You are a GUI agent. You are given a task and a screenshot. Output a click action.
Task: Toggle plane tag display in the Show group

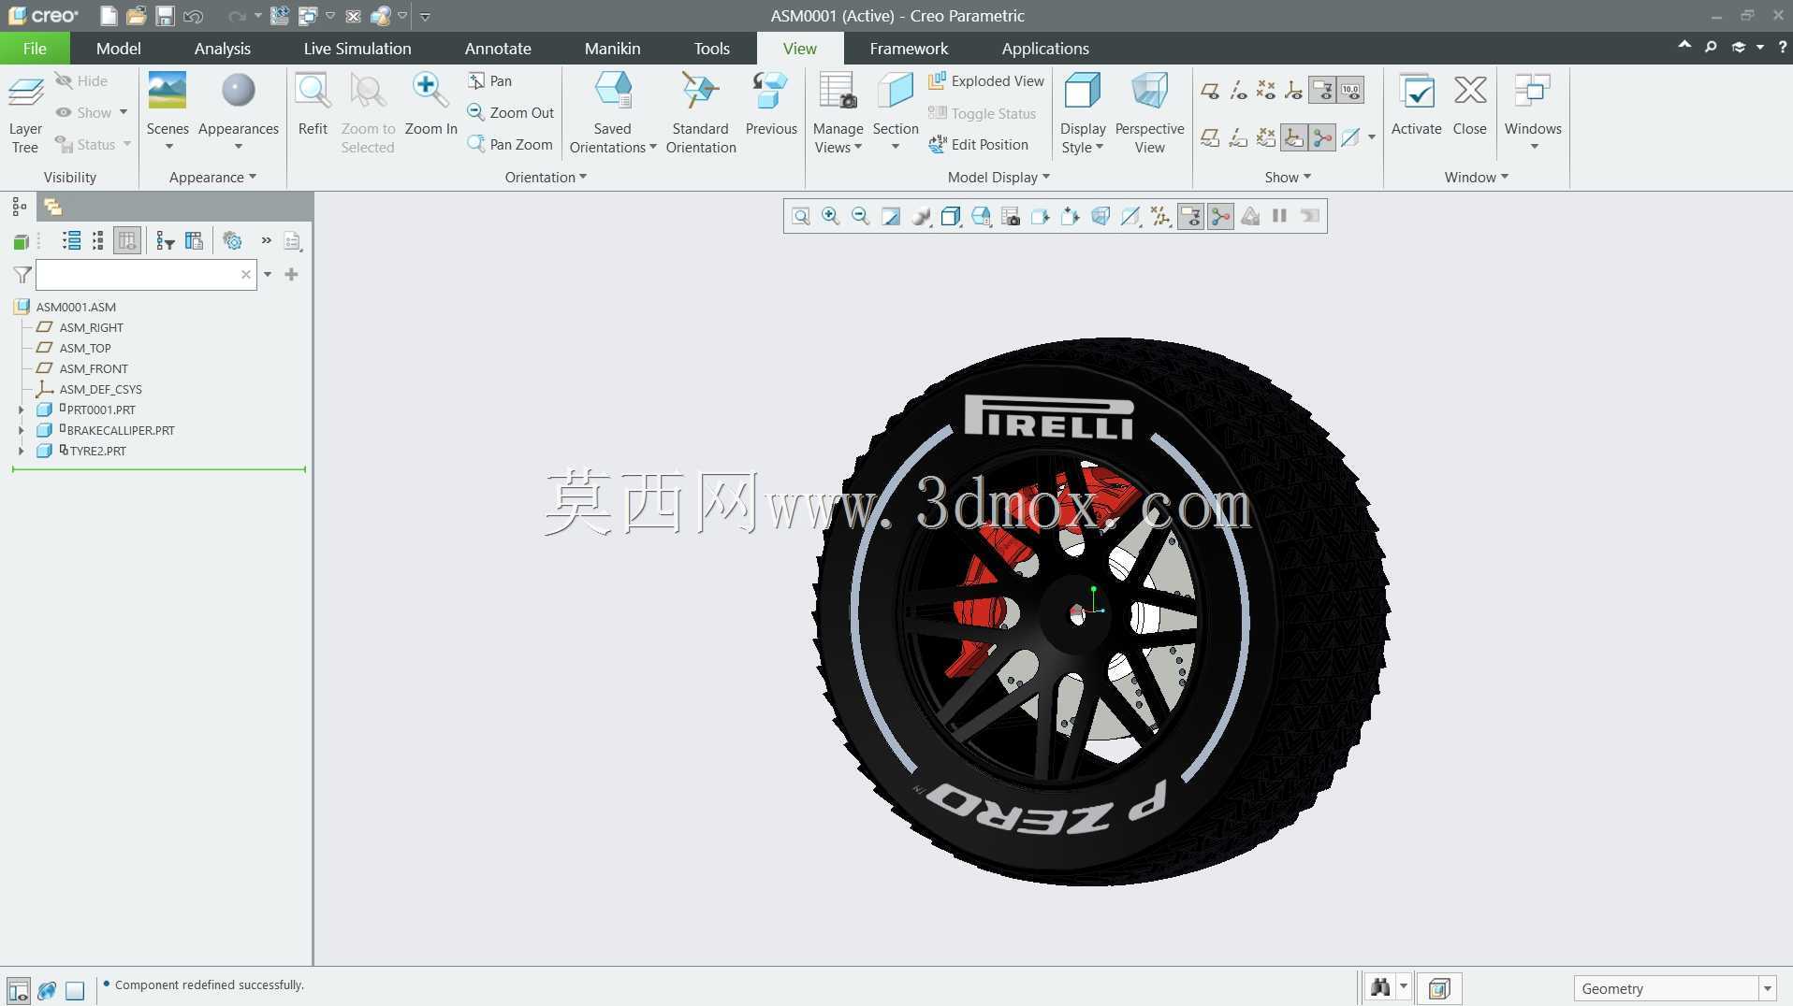[x=1209, y=139]
